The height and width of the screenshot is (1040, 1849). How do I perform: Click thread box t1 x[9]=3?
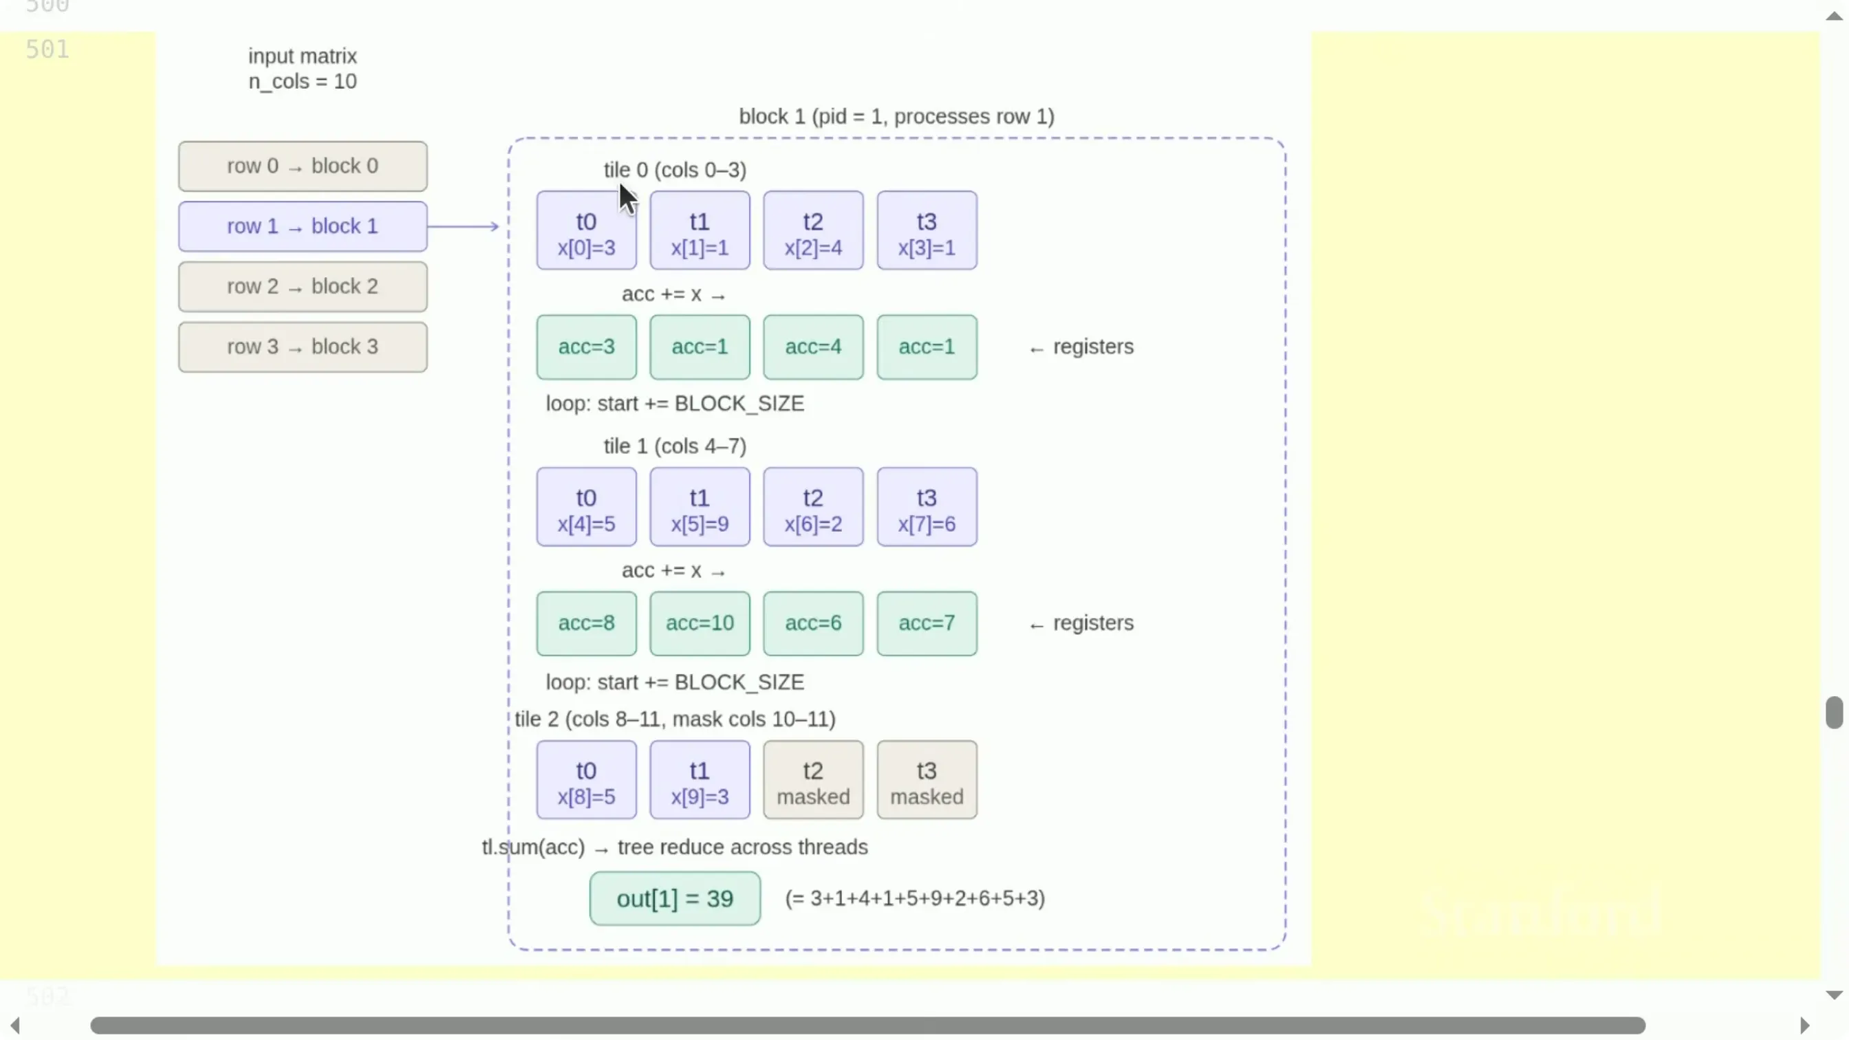coord(700,780)
